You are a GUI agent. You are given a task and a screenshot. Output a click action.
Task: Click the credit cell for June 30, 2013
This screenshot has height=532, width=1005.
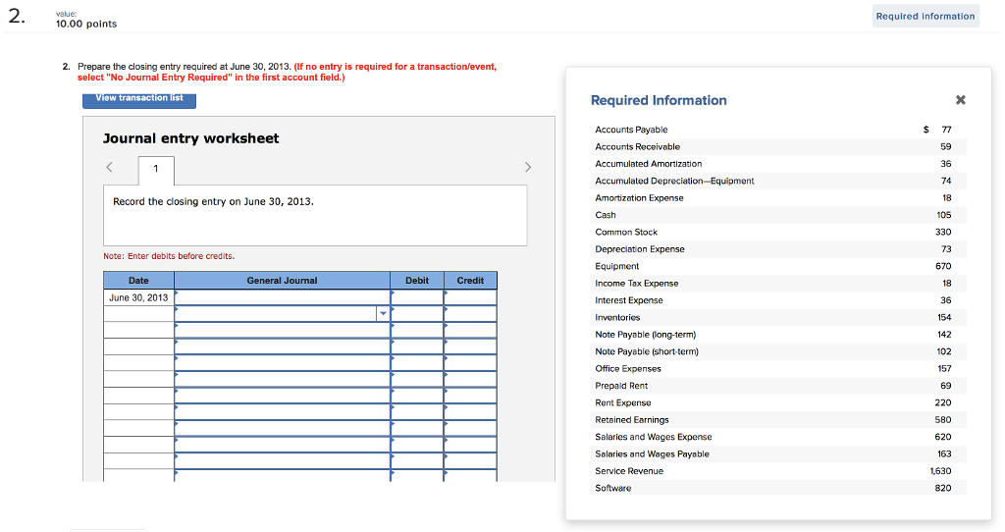470,297
